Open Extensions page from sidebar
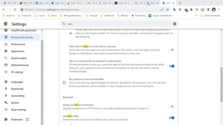Viewport: 223px width, 125px height. [x=17, y=119]
